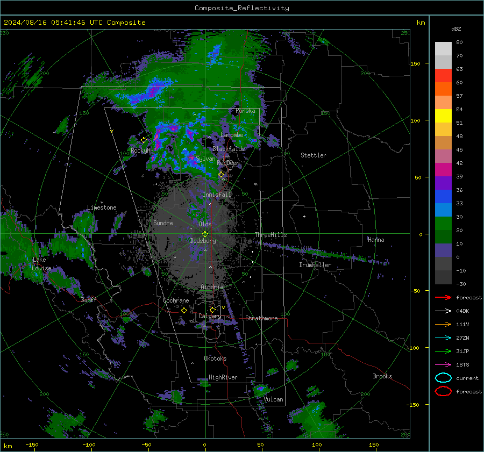Click the Strathmore town label
The width and height of the screenshot is (484, 452).
[261, 318]
